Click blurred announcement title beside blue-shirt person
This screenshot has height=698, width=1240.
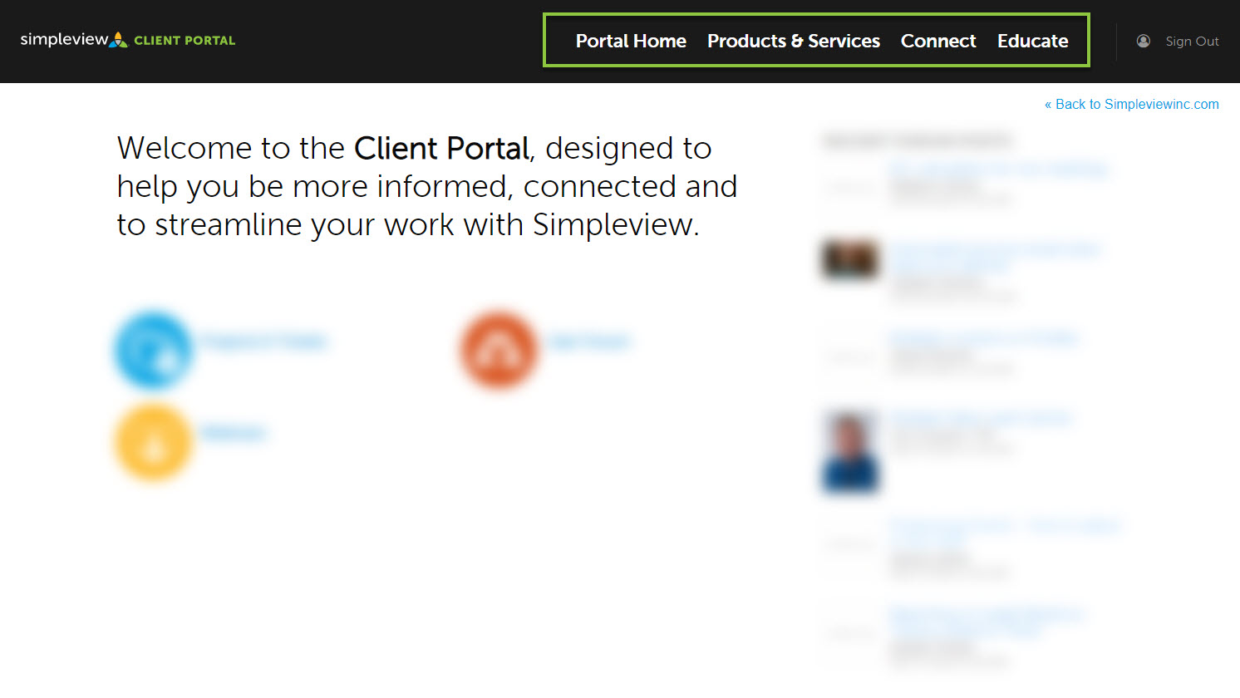click(980, 417)
